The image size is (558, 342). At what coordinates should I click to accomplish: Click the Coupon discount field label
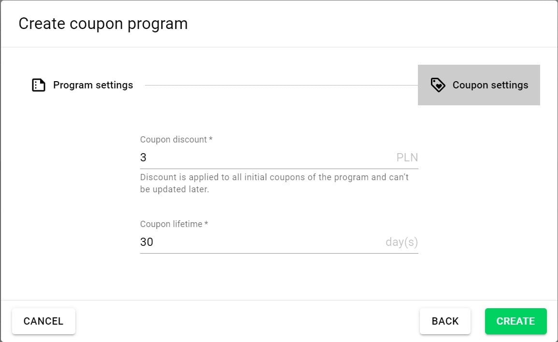173,140
